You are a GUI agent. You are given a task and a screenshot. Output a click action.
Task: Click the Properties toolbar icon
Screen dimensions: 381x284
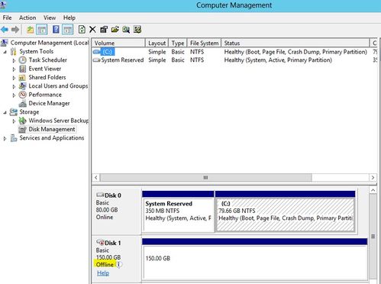104,30
